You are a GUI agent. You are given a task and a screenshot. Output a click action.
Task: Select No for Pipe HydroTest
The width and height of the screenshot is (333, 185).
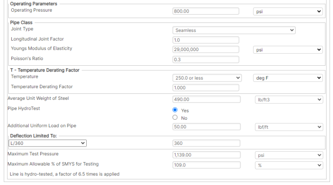175,118
